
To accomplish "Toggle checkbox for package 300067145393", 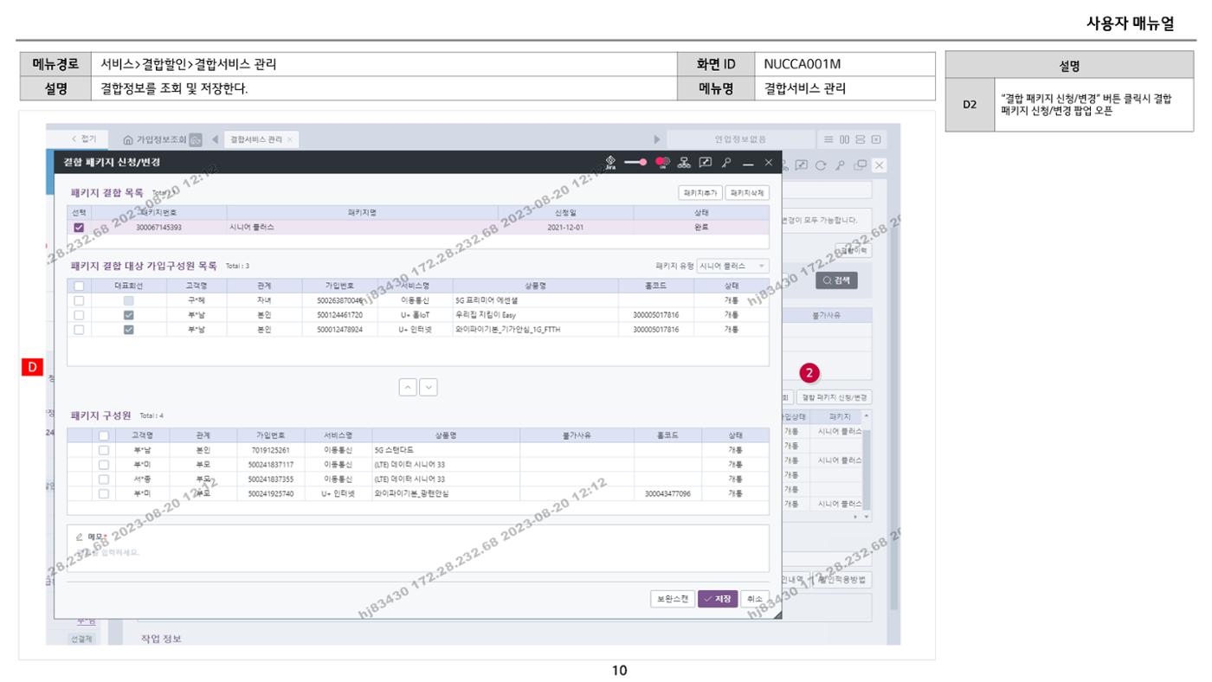I will pos(80,227).
